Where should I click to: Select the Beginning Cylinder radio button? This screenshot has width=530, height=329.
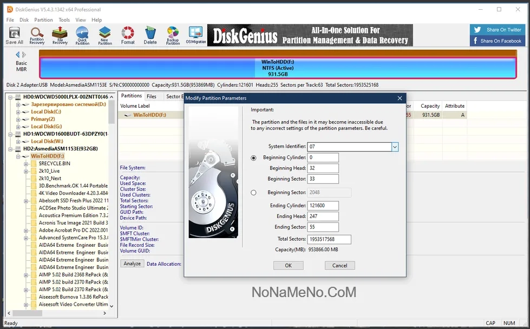click(254, 158)
